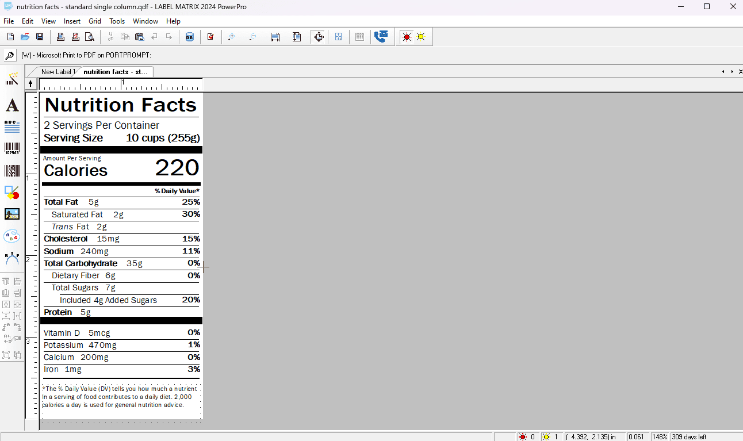Select the Text tool (letter A)
The image size is (743, 441).
point(12,105)
